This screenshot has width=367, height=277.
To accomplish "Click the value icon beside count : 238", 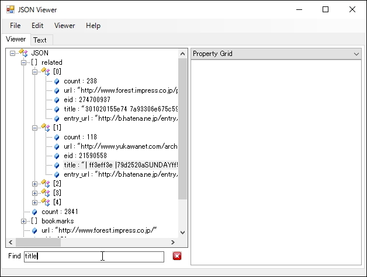I will point(57,81).
